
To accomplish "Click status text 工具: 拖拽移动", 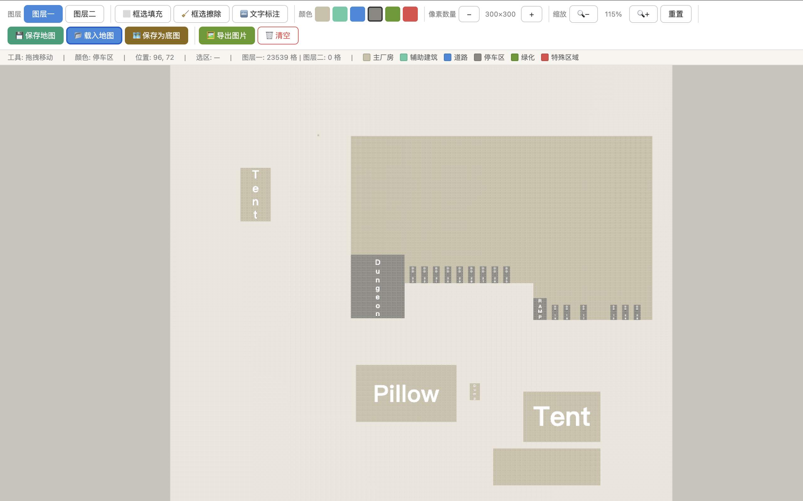I will (30, 57).
